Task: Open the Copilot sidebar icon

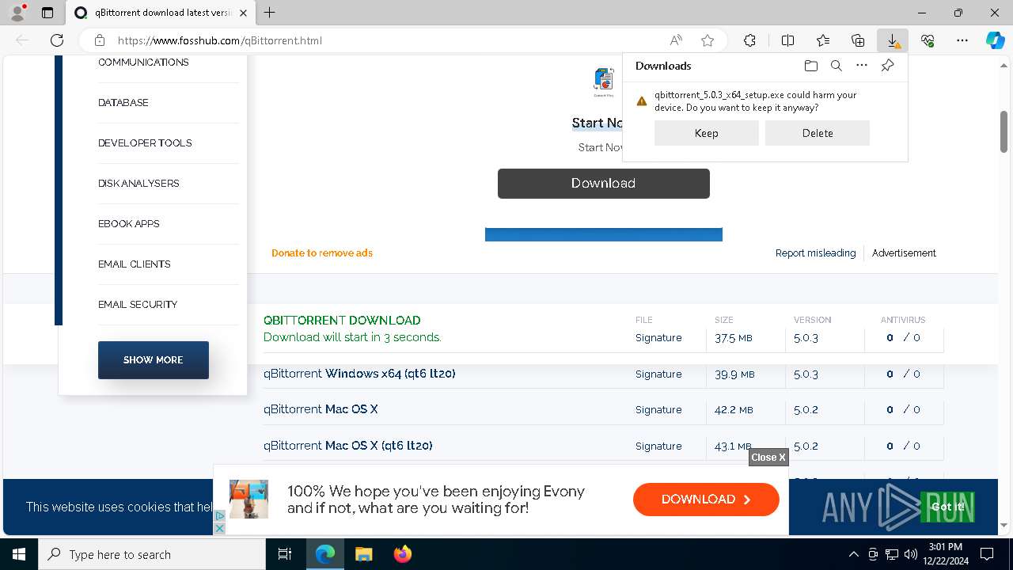Action: coord(996,40)
